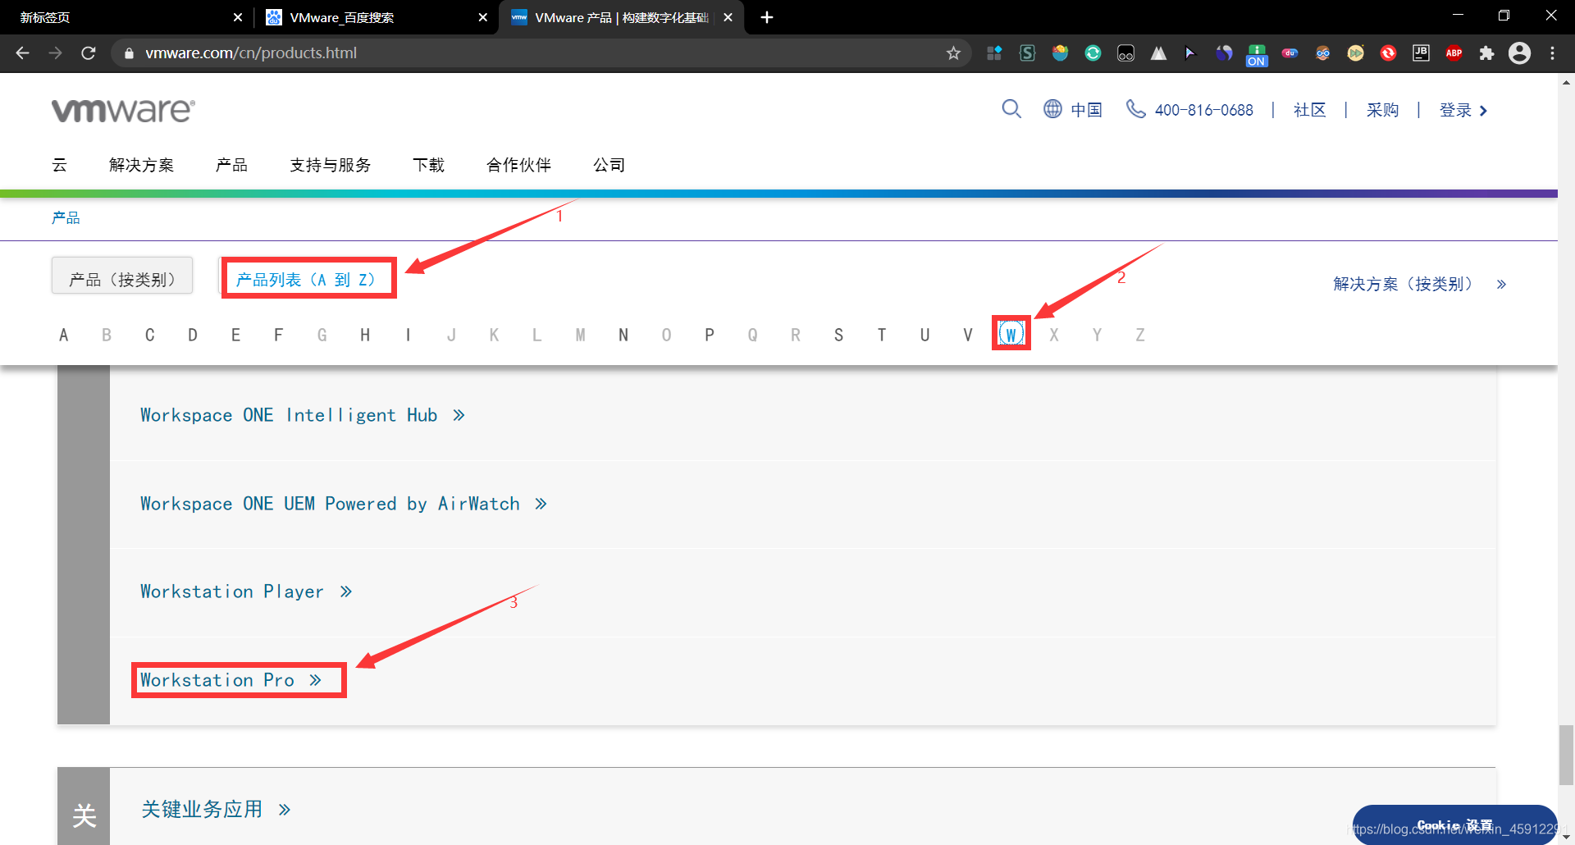1575x845 pixels.
Task: Jump to letter S in index
Action: tap(838, 335)
